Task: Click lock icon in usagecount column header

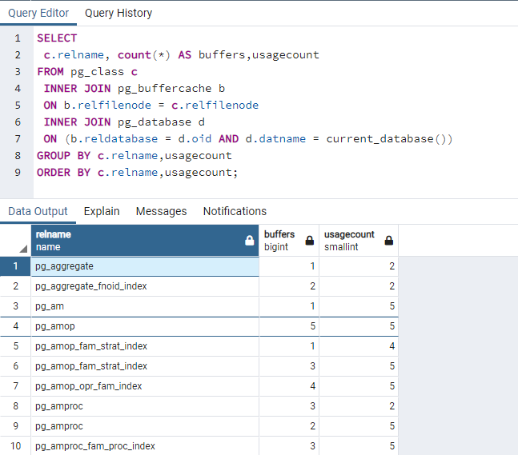Action: (x=389, y=241)
